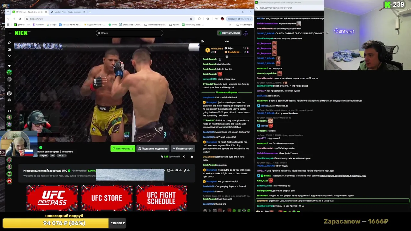Open the Browse icon in Kick sidebar
This screenshot has height=231, width=411.
point(9,49)
